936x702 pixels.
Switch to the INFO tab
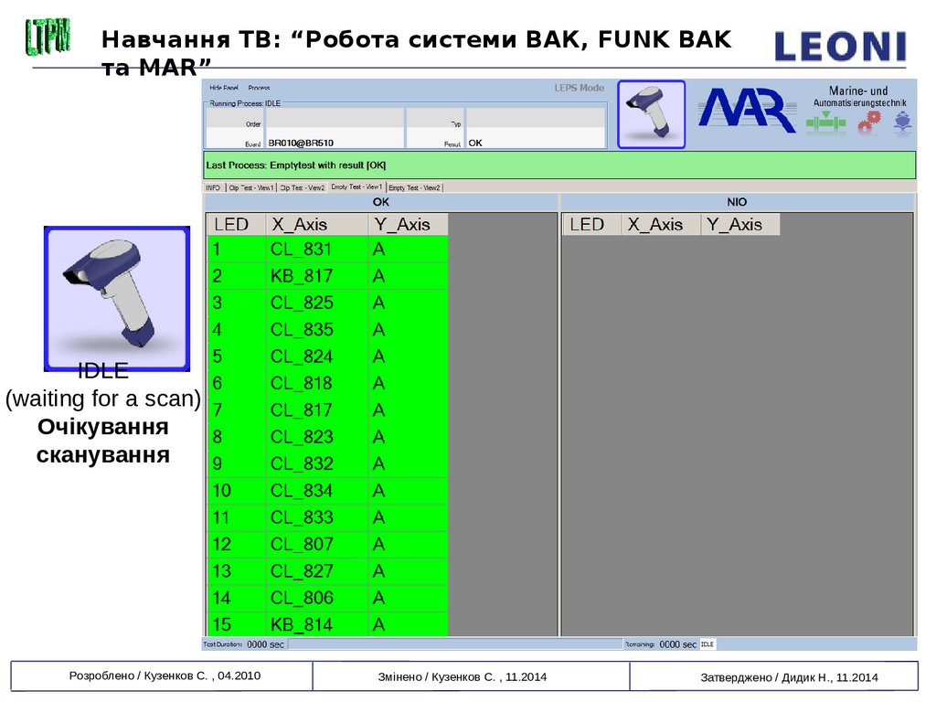coord(213,187)
